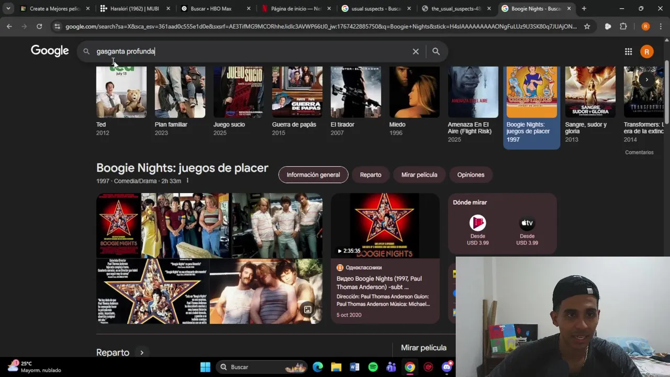Open the Guerra de papás movie card
The width and height of the screenshot is (670, 377).
pos(297,101)
